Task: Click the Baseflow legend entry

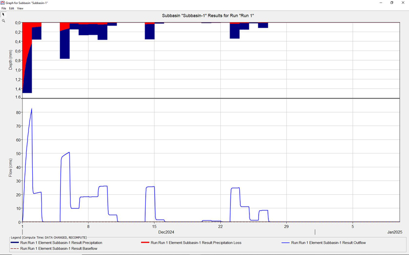Action: (x=58, y=248)
